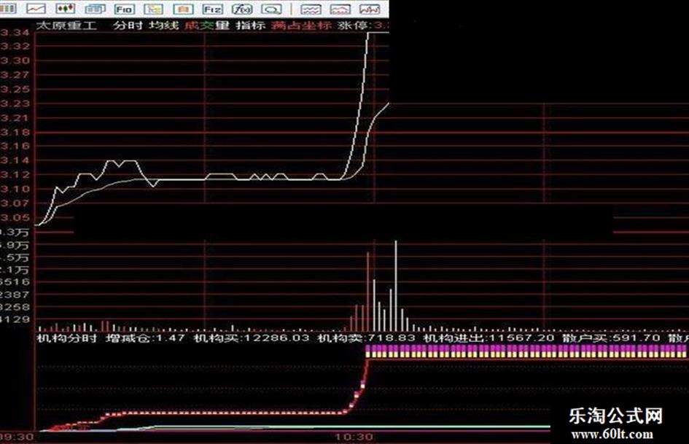Switch to the candlestick K-line chart icon
The image size is (689, 444).
[x=65, y=8]
